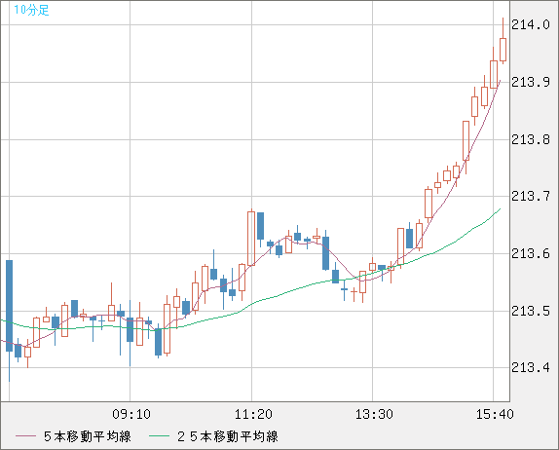559x450 pixels.
Task: Click the 09:10 time axis label
Action: pos(131,414)
